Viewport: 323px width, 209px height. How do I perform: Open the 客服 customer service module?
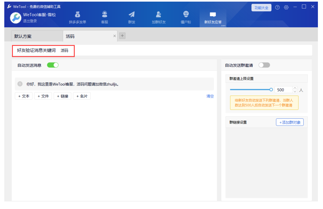[x=105, y=18]
